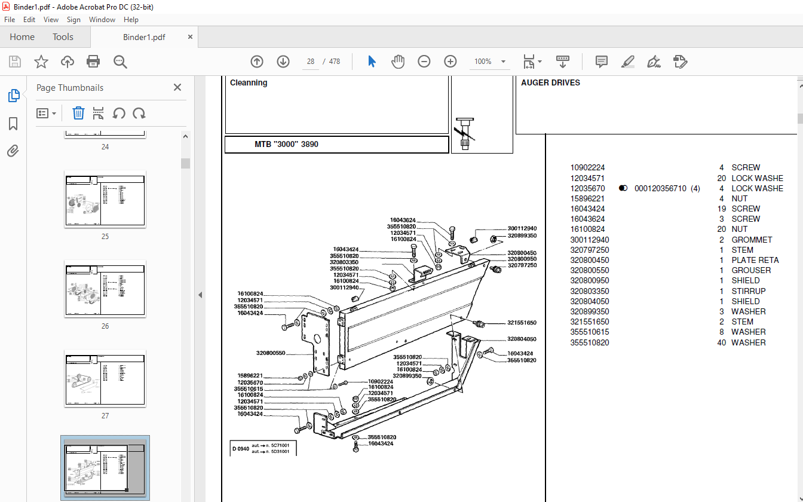Rotate pages counterclockwise icon
This screenshot has height=502, width=803.
[119, 113]
